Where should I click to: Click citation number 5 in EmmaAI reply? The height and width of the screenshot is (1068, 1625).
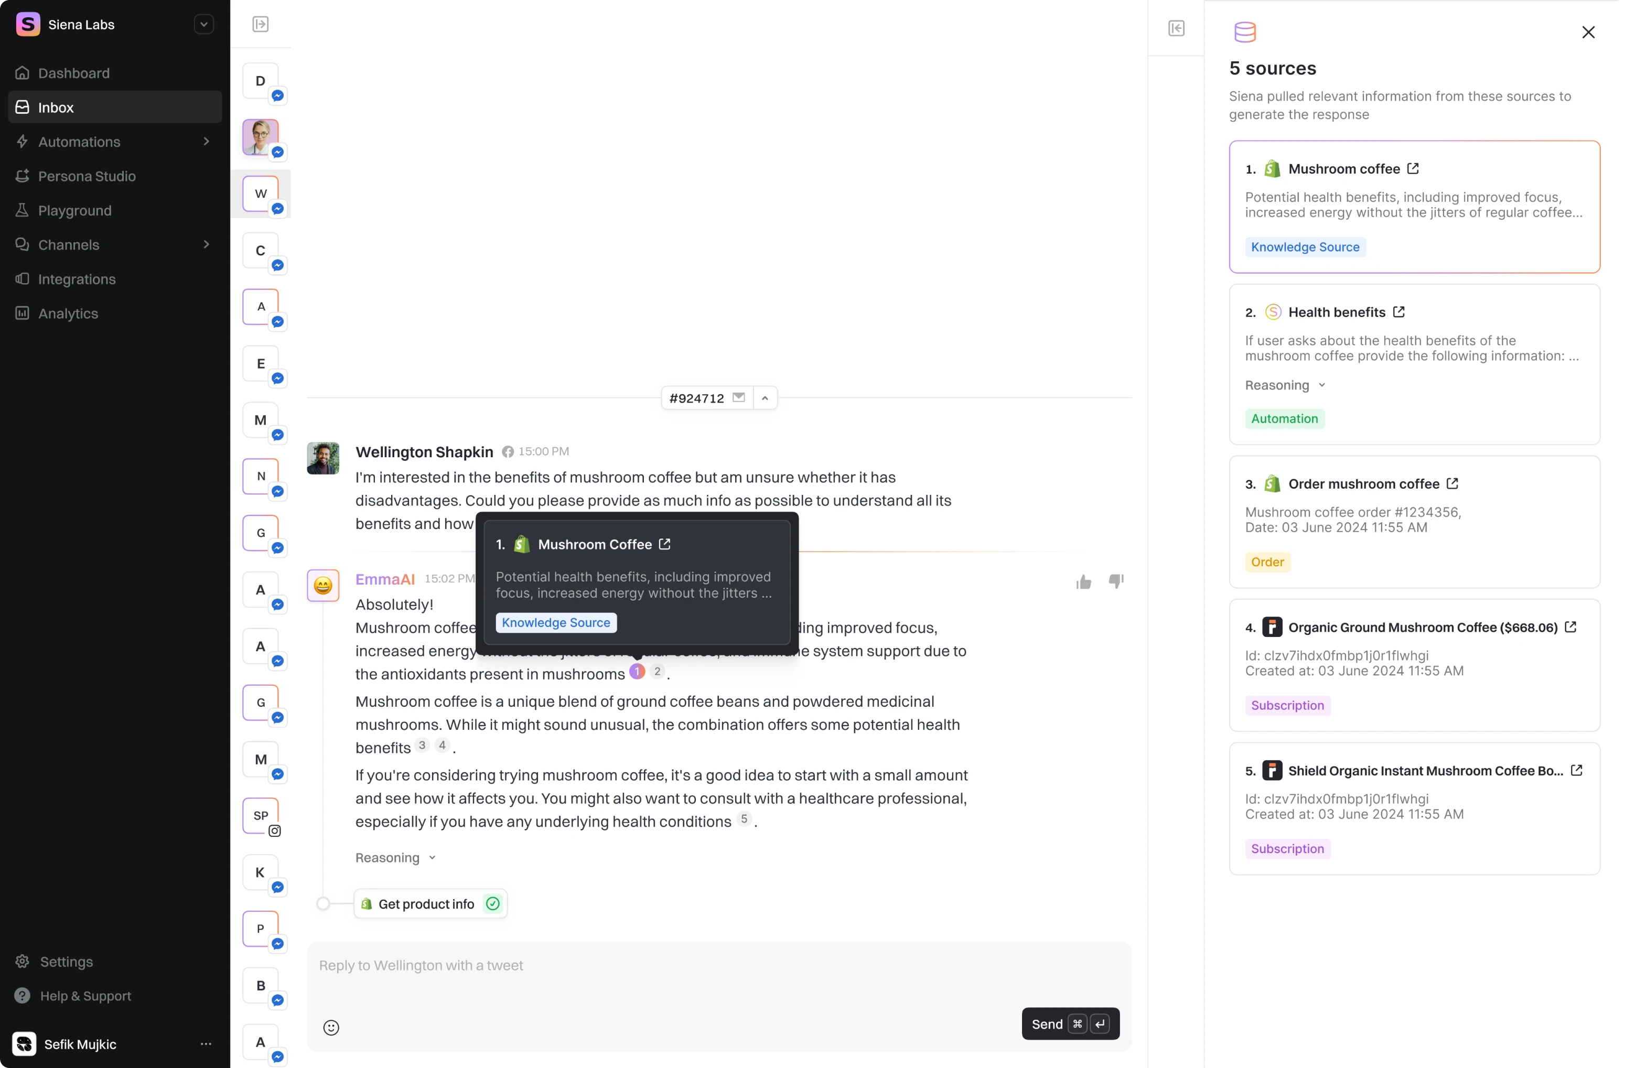(744, 819)
